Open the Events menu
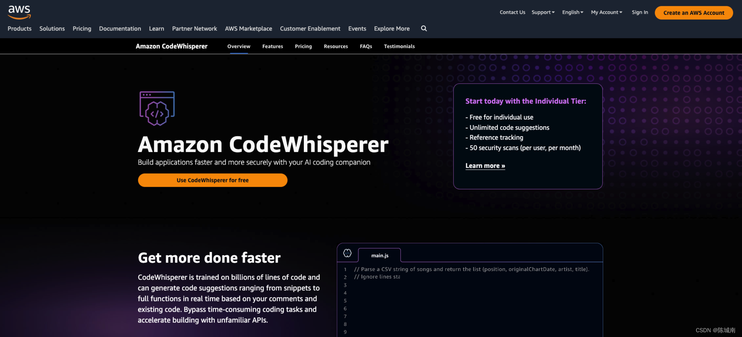 (357, 29)
